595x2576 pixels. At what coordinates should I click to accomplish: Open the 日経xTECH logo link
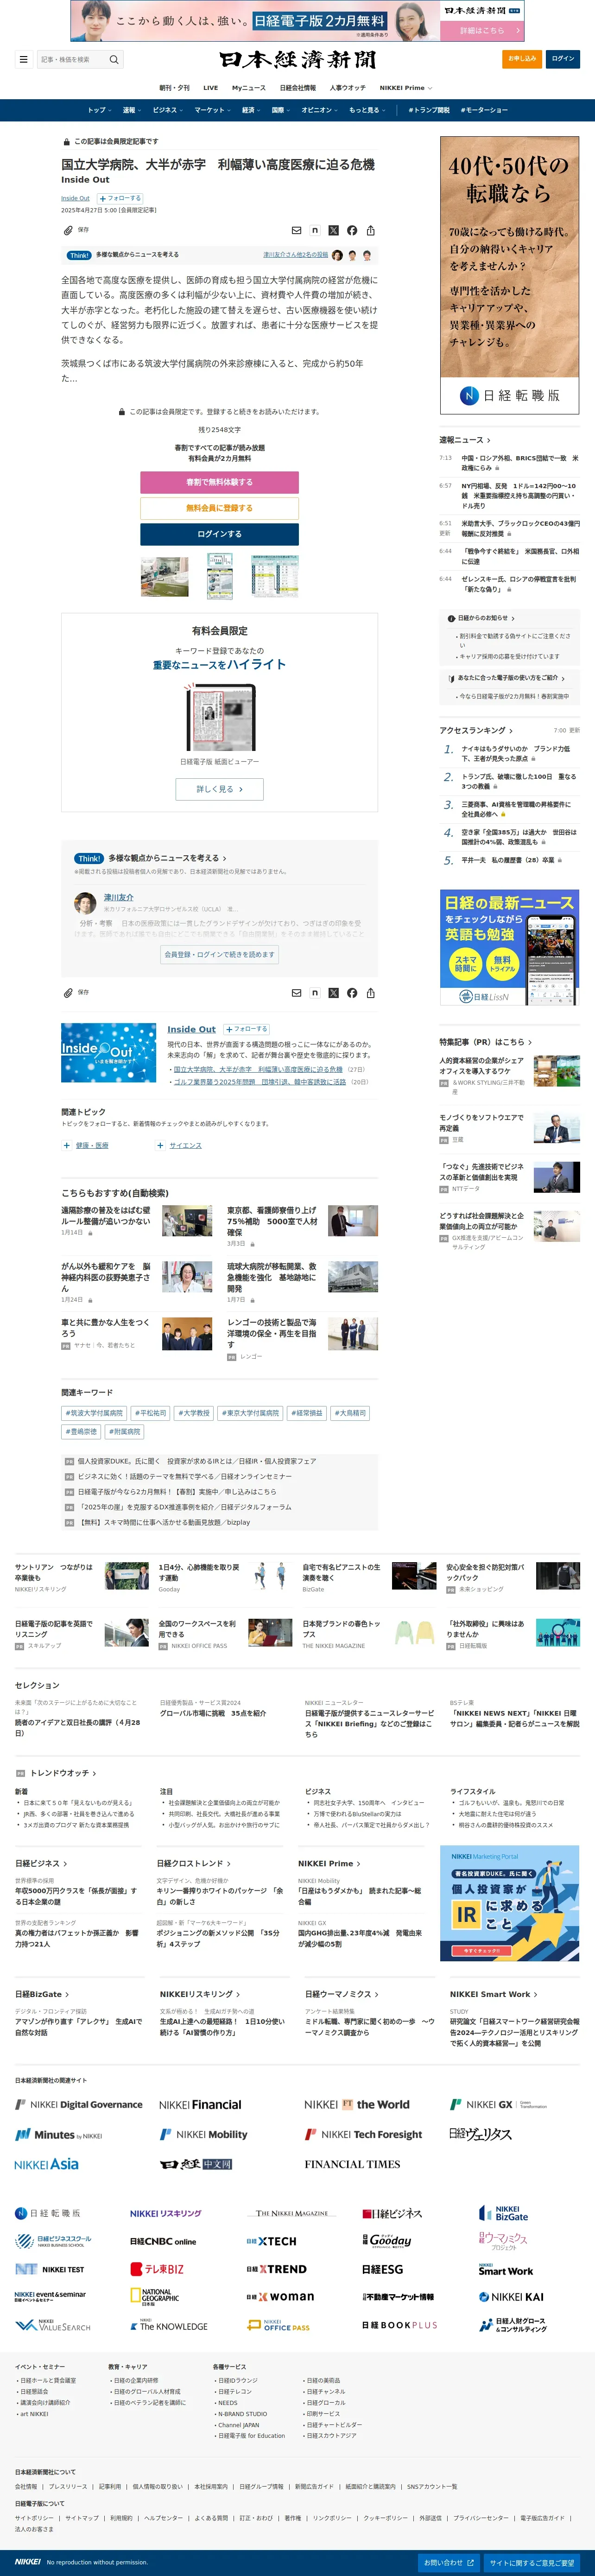tap(271, 2241)
